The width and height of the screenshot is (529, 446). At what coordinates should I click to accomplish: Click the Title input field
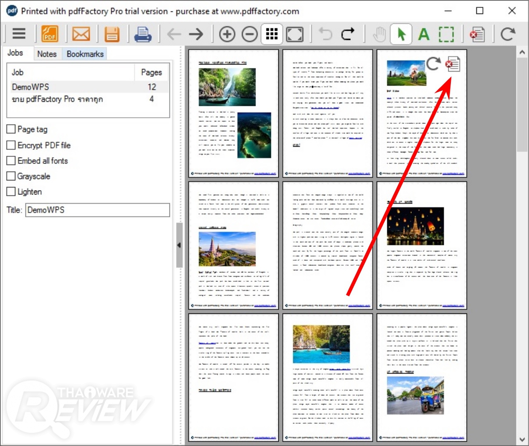coord(97,210)
